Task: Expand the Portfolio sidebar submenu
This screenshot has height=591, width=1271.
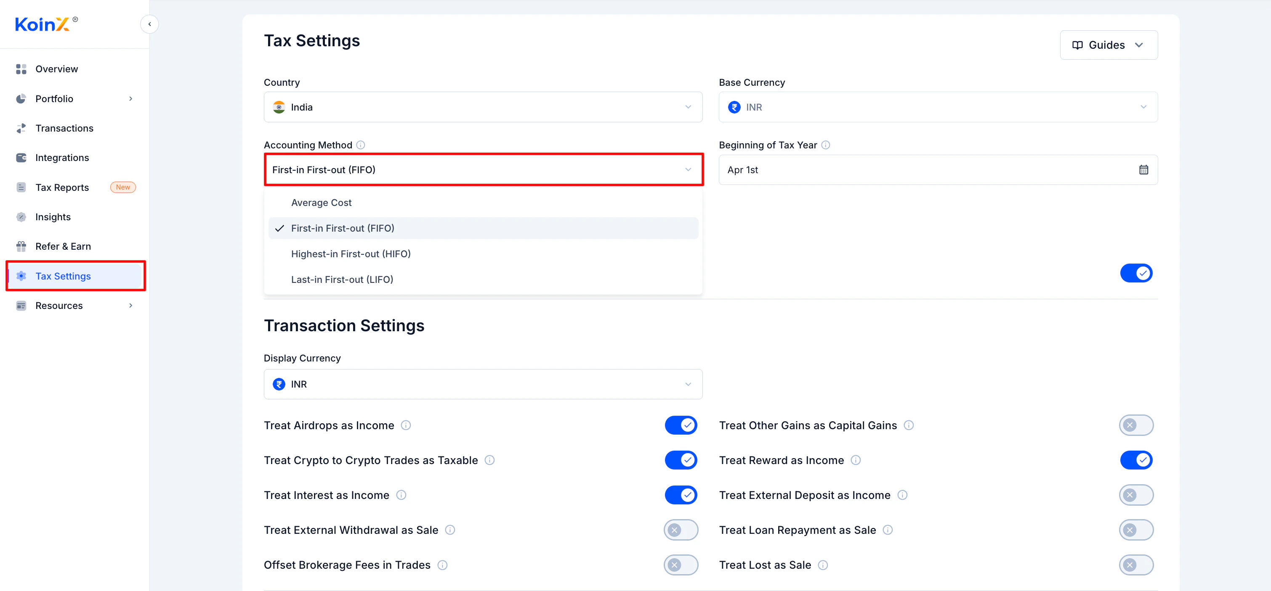Action: pyautogui.click(x=130, y=99)
